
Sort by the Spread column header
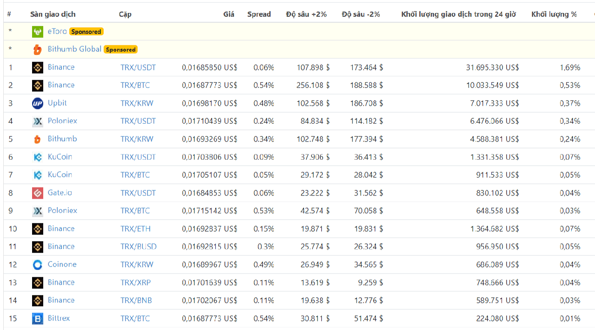pyautogui.click(x=259, y=14)
